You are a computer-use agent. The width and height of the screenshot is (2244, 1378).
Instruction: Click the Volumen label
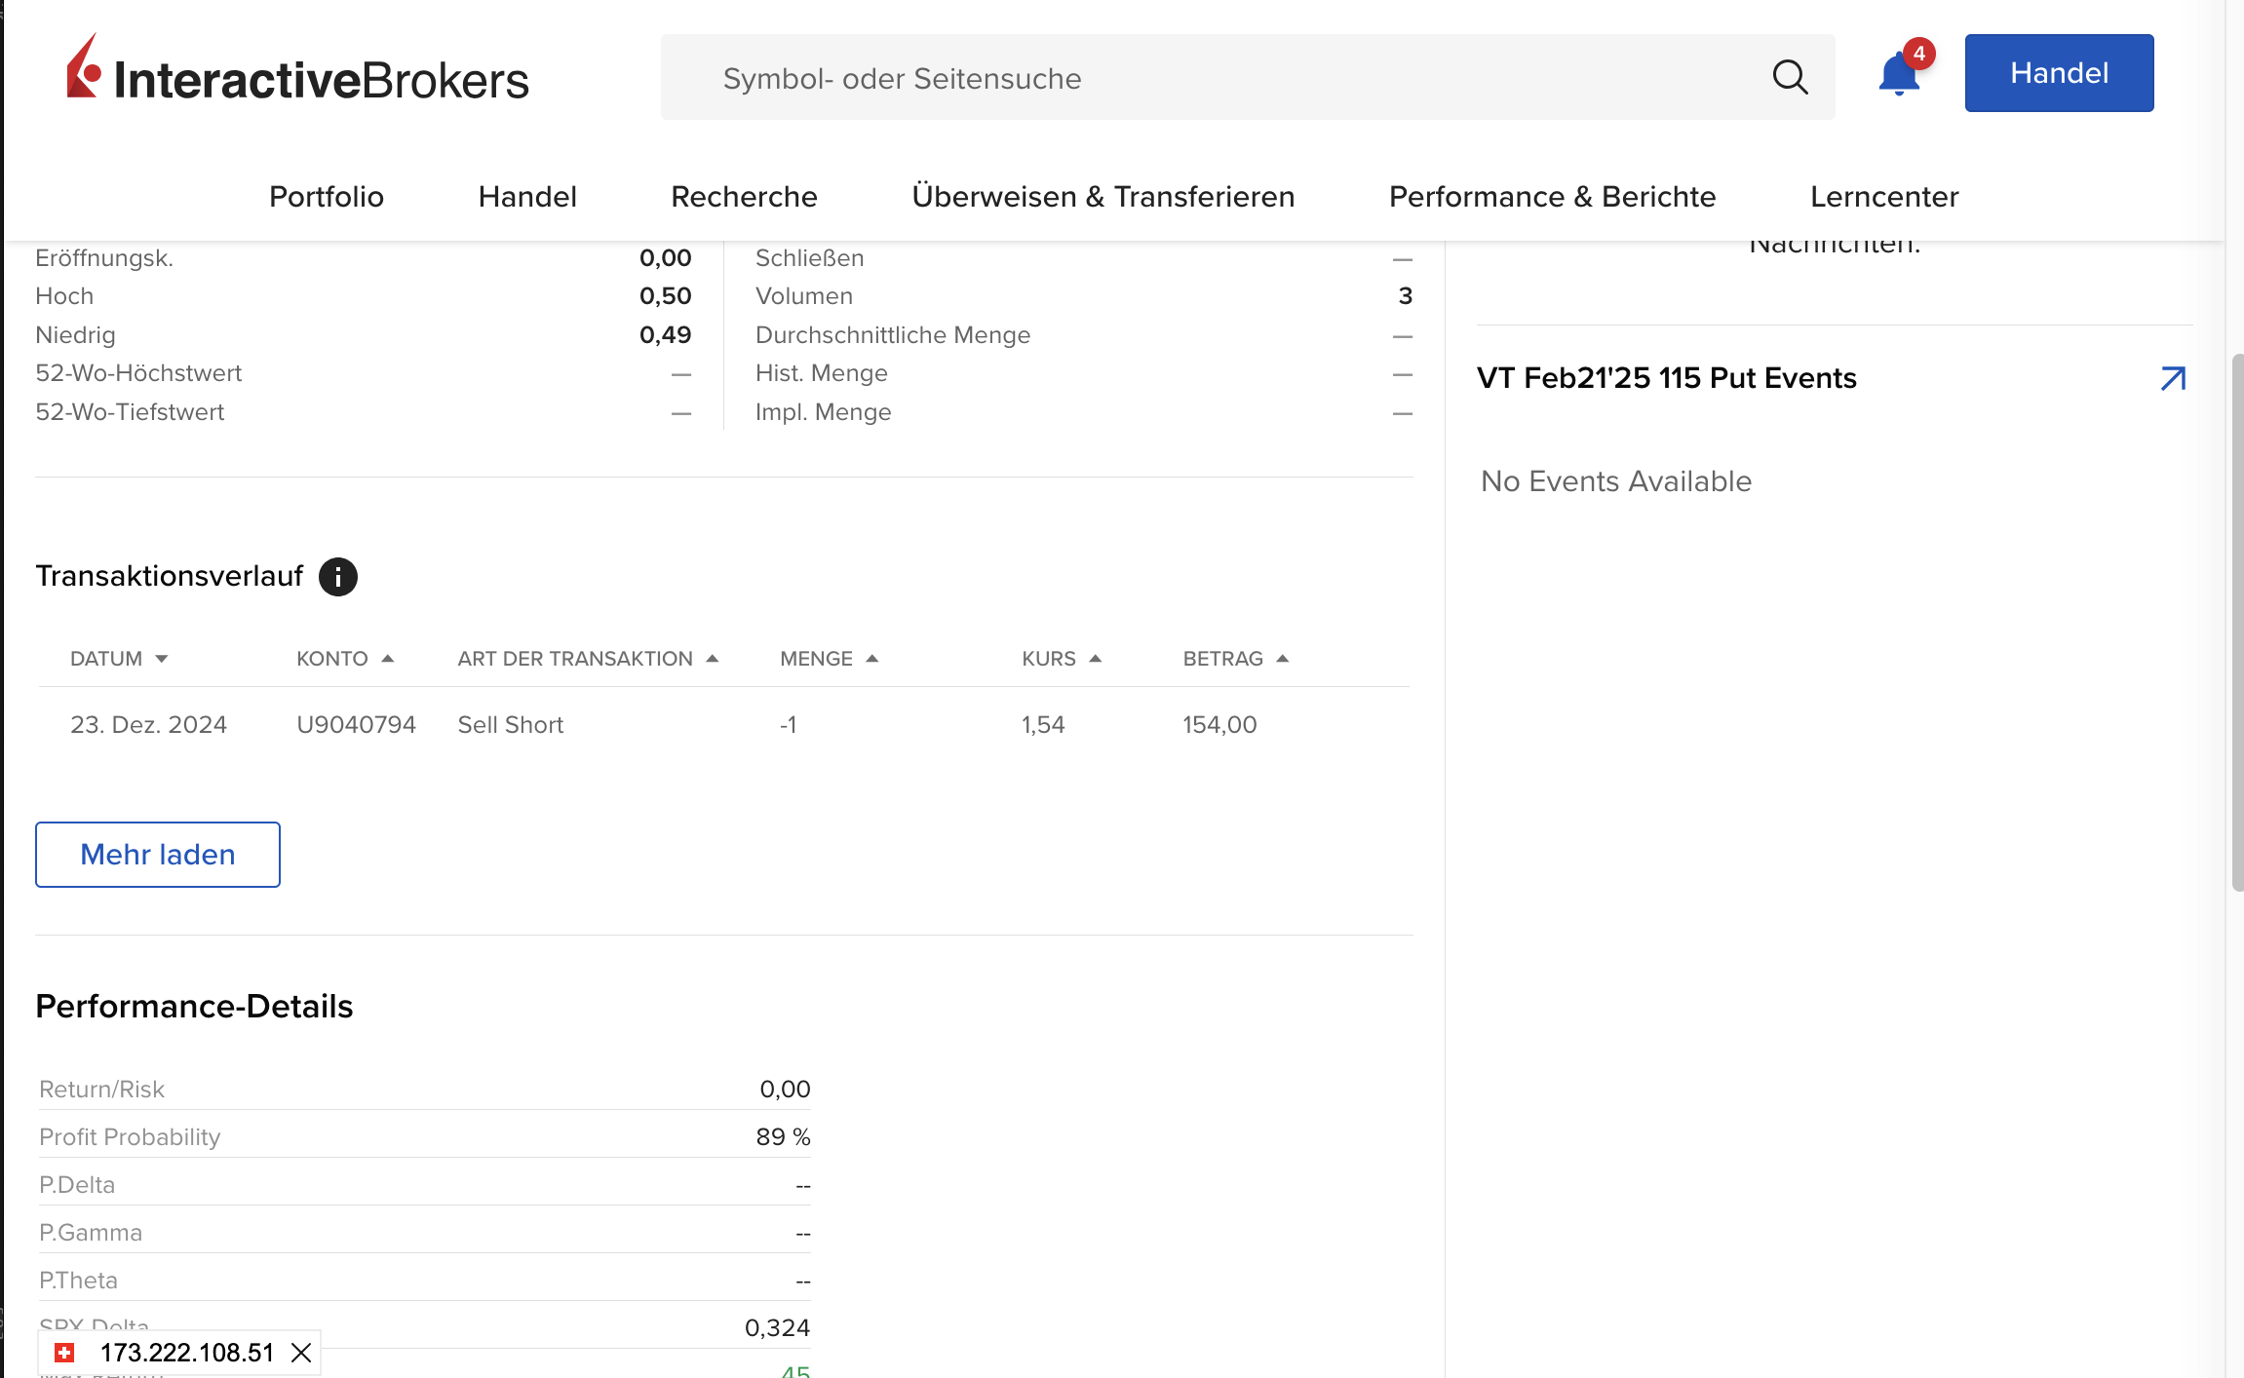[804, 296]
